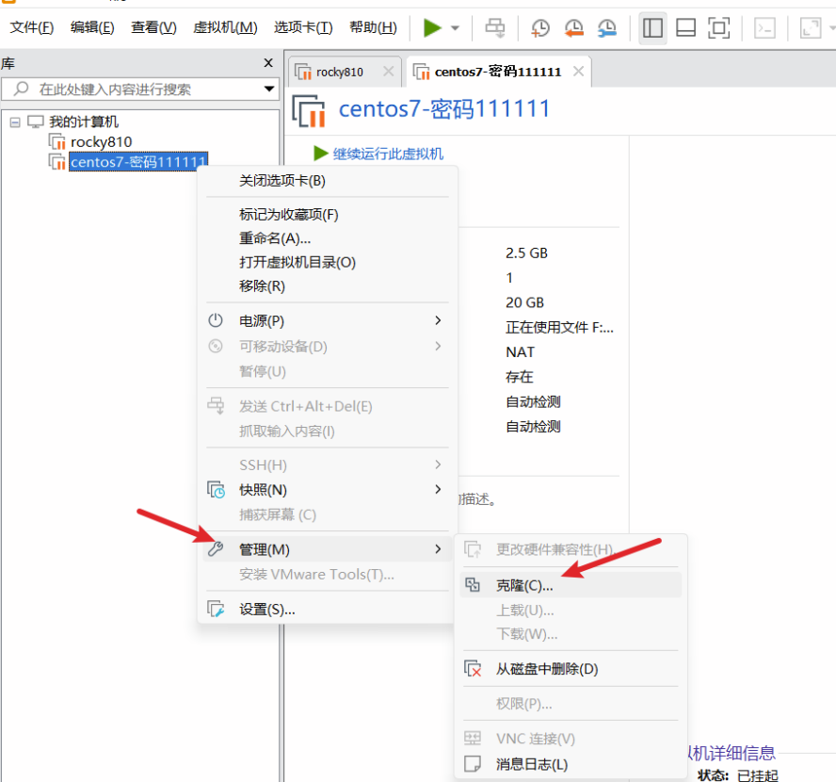Select rocky810 in the library tree
This screenshot has height=782, width=836.
(102, 142)
